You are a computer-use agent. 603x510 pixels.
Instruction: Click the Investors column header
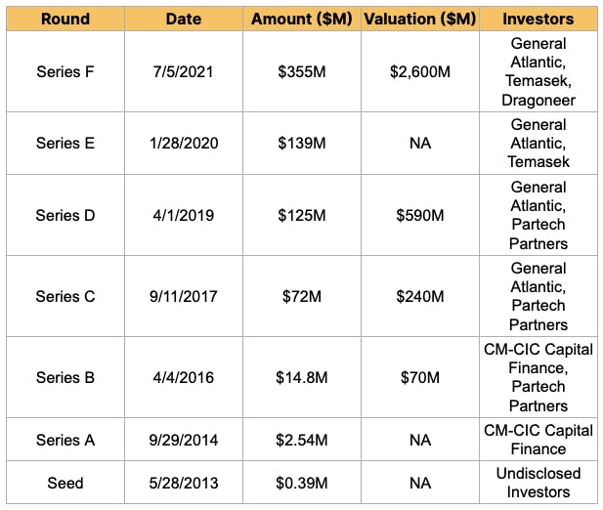tap(538, 19)
